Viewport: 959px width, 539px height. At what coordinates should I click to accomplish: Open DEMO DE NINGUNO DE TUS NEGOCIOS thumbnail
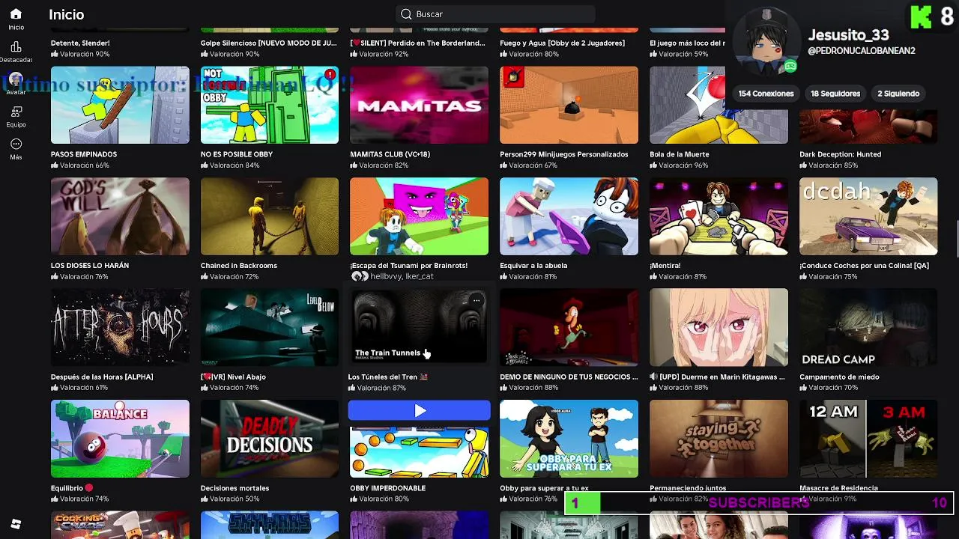[x=569, y=327]
